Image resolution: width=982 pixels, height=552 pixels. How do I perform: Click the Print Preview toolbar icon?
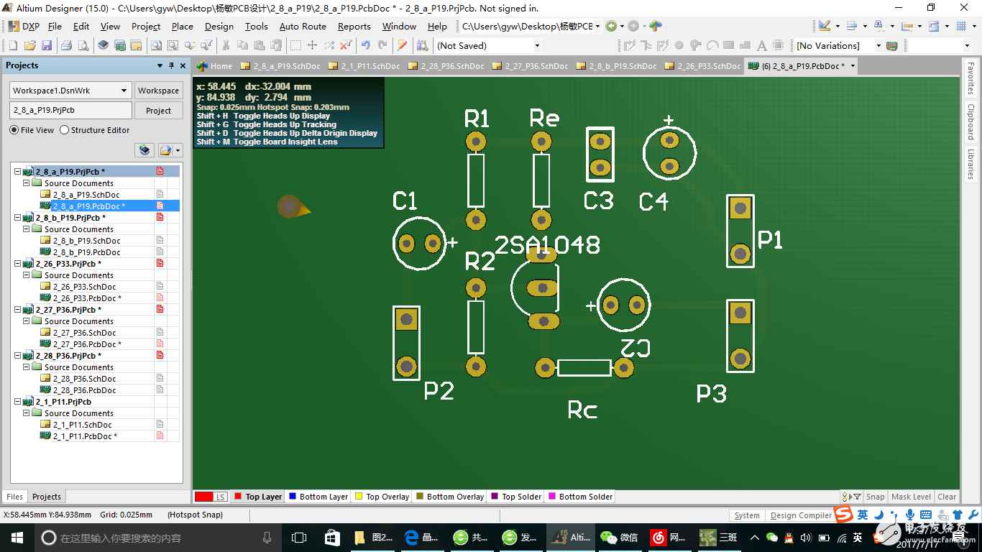pos(83,45)
